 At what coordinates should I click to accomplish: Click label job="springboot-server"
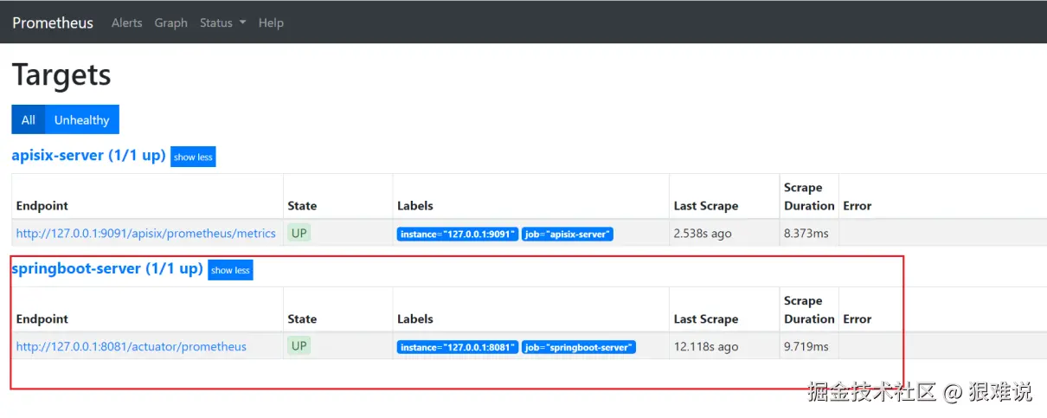(x=579, y=348)
